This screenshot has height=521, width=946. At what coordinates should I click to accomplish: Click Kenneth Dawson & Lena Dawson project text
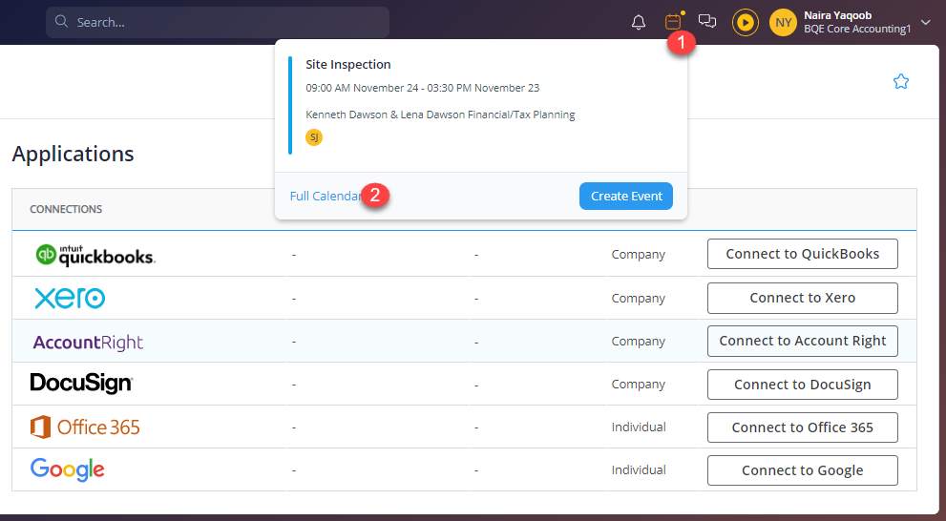tap(440, 115)
